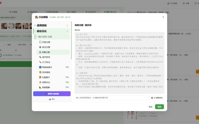Image resolution: width=199 pixels, height=124 pixels.
Task: Click the 行业模板 · 图片类型 · 提示词 breadcrumb
Action: pos(60,17)
